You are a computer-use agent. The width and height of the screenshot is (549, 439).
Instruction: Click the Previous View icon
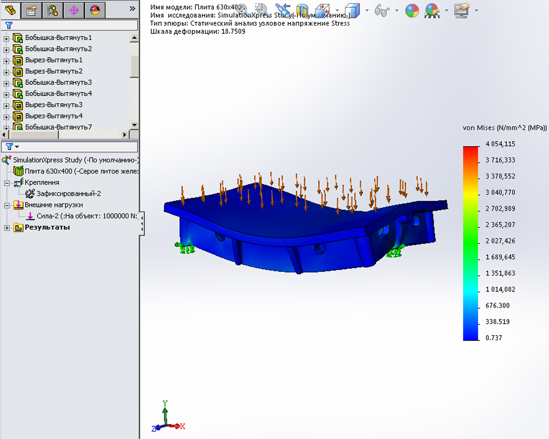(x=282, y=10)
